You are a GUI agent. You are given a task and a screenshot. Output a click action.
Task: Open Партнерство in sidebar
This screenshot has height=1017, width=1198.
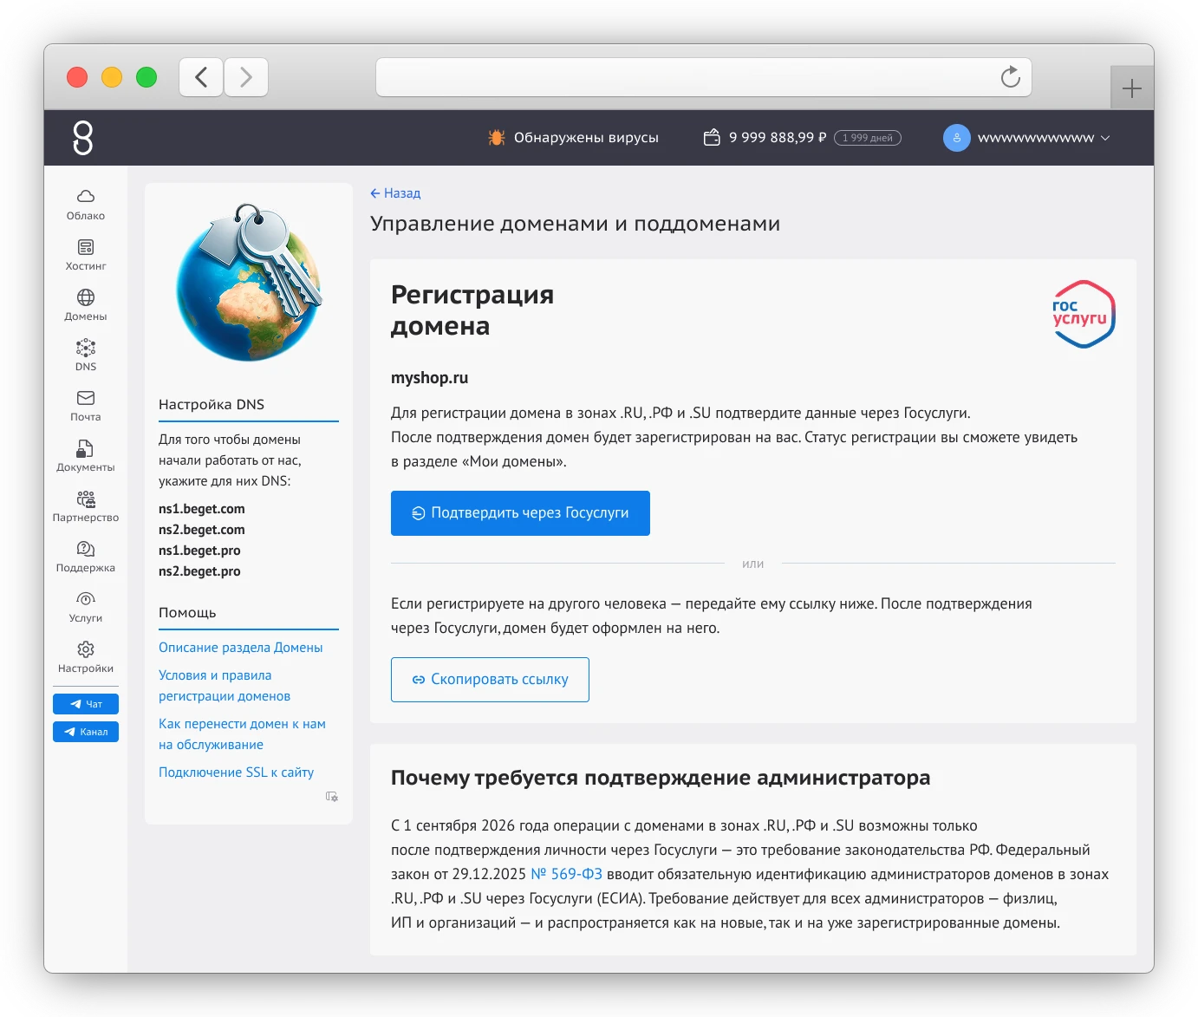pyautogui.click(x=86, y=507)
